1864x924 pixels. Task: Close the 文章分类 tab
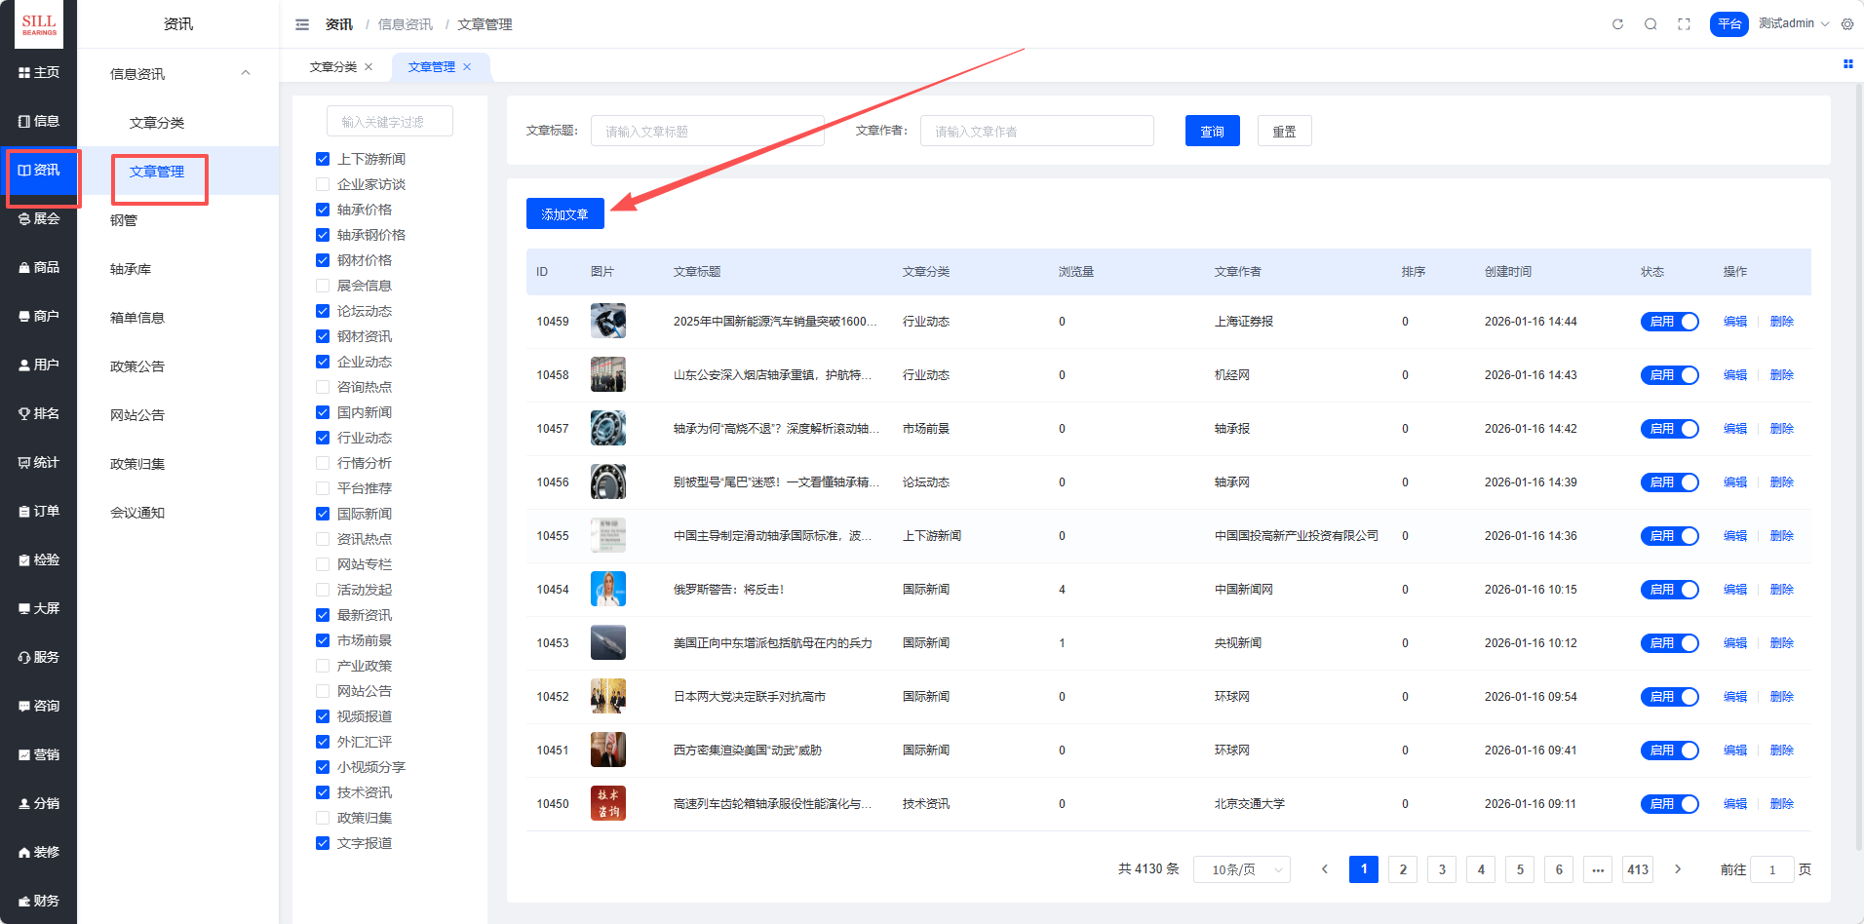pyautogui.click(x=369, y=67)
